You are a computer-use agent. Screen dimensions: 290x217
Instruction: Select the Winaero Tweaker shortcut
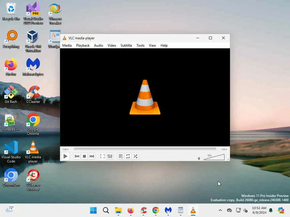(x=55, y=14)
